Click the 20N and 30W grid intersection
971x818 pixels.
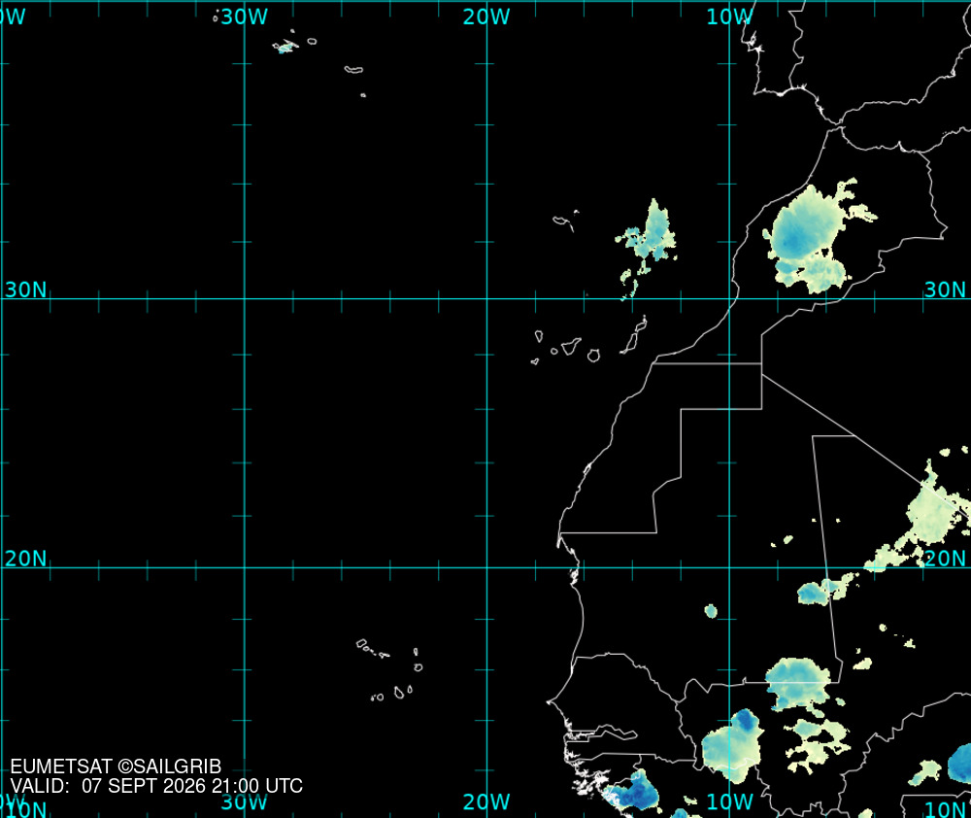pyautogui.click(x=245, y=567)
